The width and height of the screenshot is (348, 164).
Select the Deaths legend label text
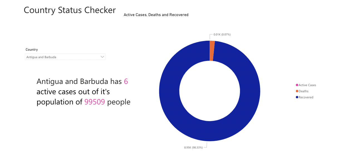303,91
